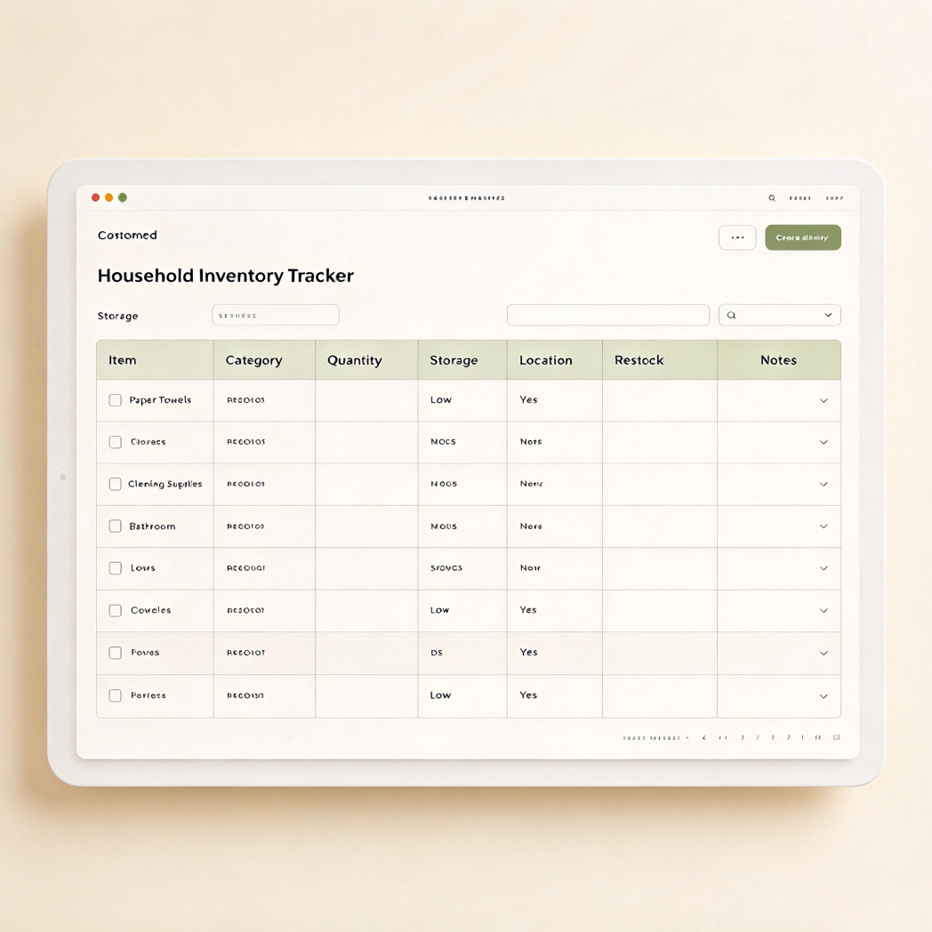This screenshot has width=932, height=932.
Task: Toggle the checkbox beside Lows
Action: (x=116, y=568)
